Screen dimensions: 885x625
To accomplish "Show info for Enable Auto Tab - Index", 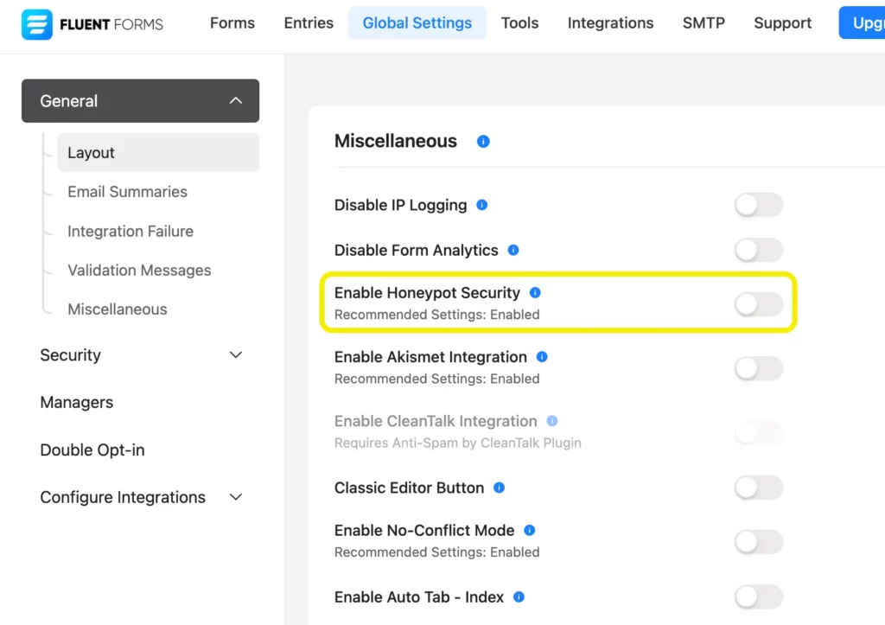I will point(519,596).
